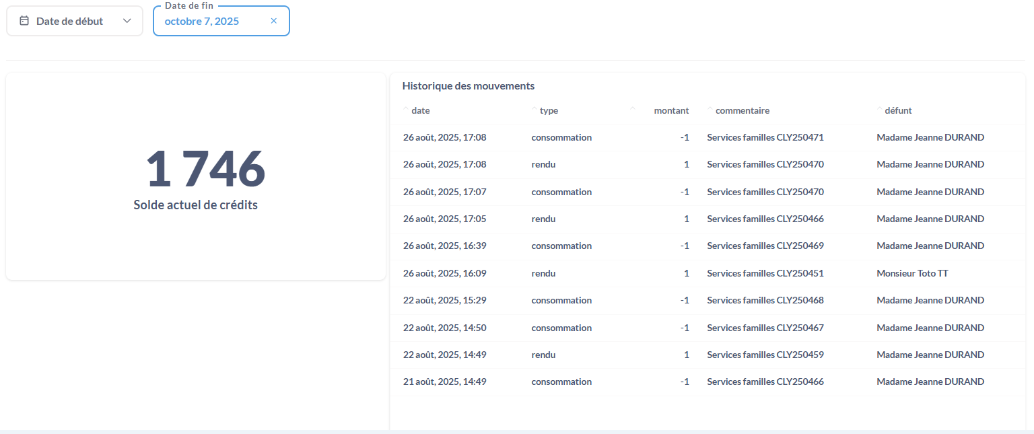1034x434 pixels.
Task: Expand the Date de début dropdown chevron
Action: point(127,21)
